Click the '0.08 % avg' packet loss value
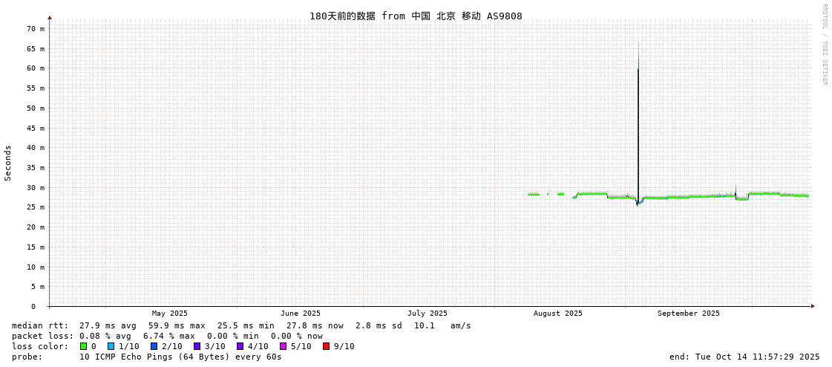Viewport: 832px width, 367px height. (105, 337)
